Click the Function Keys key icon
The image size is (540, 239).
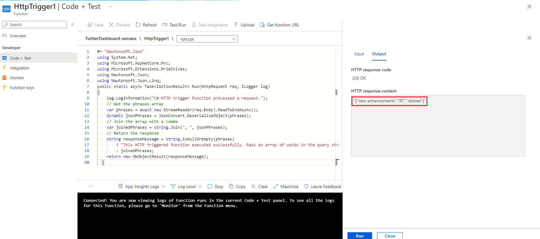4,88
